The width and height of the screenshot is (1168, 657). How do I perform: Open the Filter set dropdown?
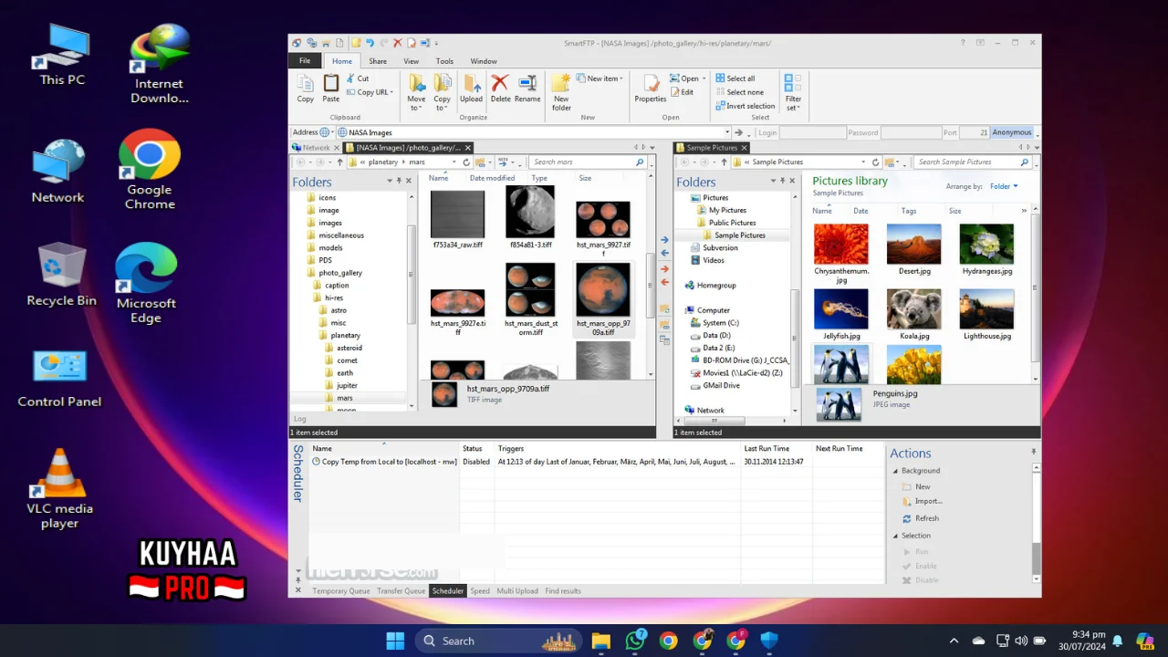(793, 93)
